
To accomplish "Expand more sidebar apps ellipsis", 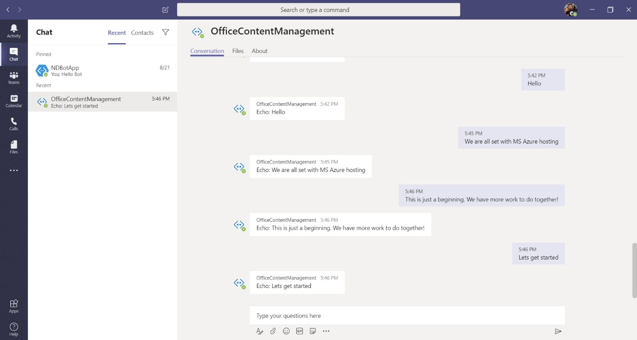I will pyautogui.click(x=14, y=171).
